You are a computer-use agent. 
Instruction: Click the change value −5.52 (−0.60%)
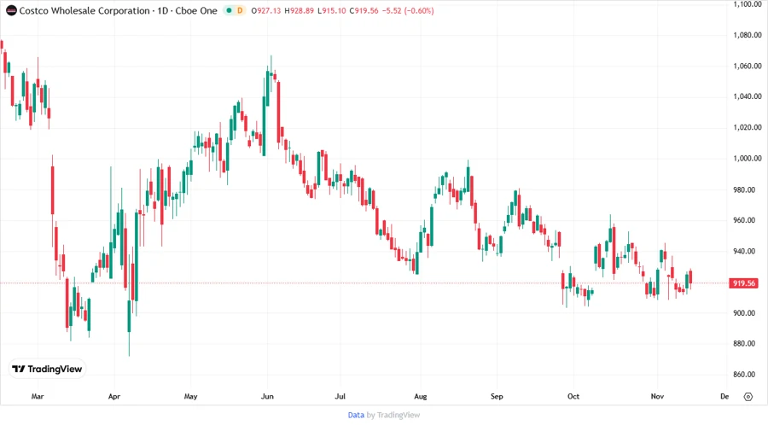click(x=408, y=11)
